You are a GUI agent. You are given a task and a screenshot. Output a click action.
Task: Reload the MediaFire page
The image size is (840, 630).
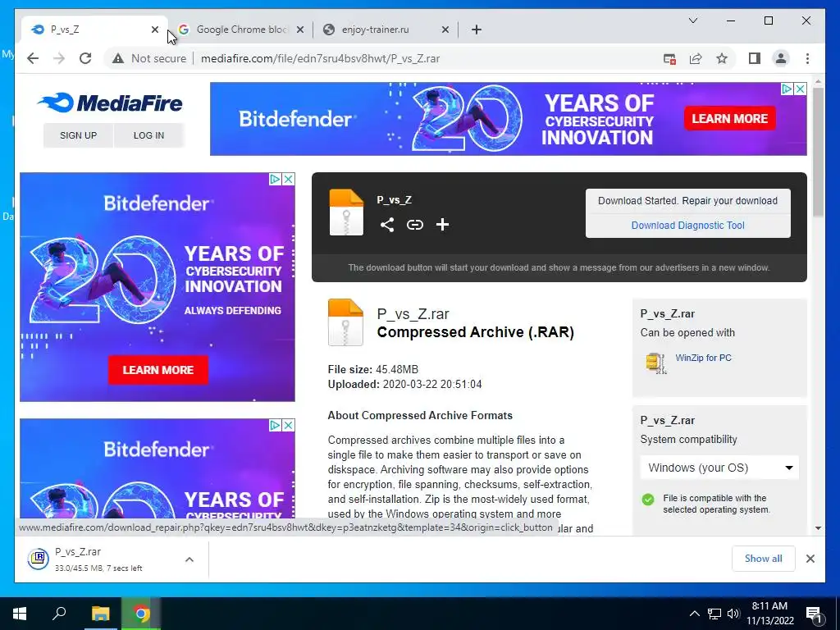85,58
